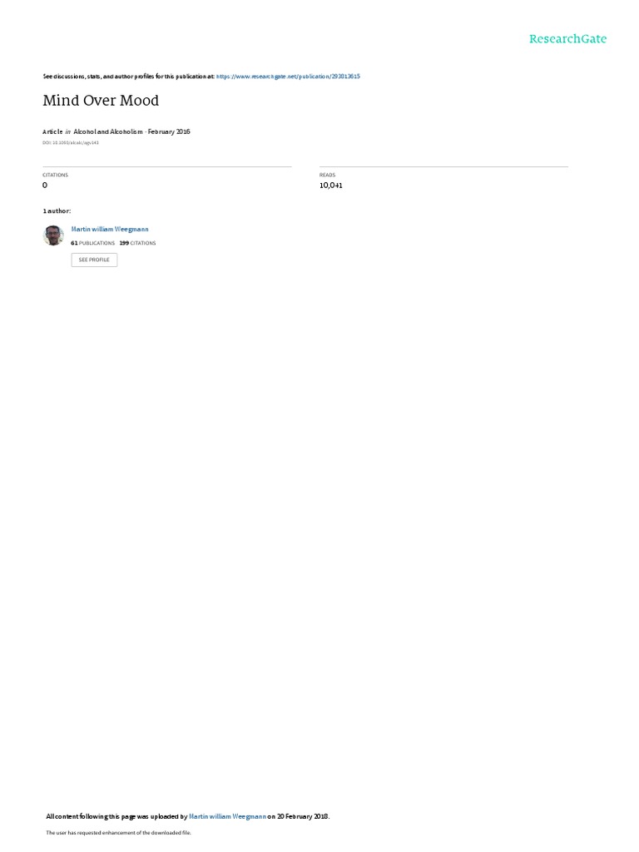The image size is (639, 852).
Task: Click the SEE PROFILE button
Action: point(94,260)
